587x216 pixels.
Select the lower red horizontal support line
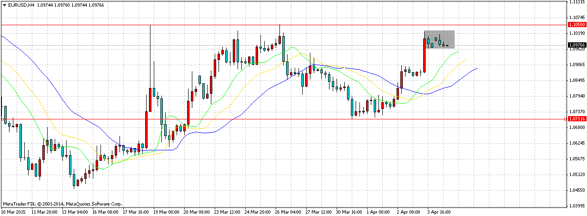pos(286,118)
